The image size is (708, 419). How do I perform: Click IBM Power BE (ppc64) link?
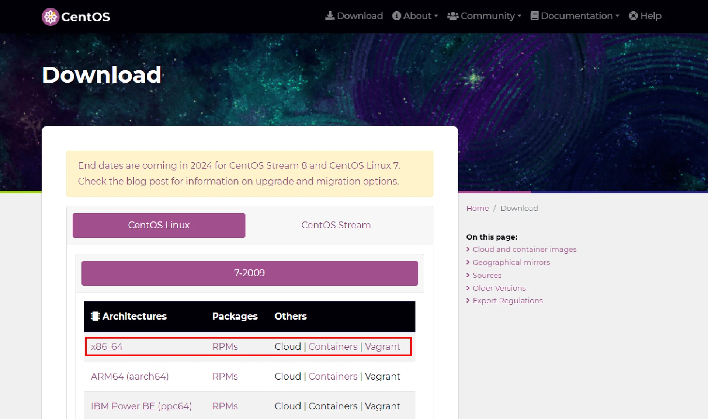[x=141, y=406]
